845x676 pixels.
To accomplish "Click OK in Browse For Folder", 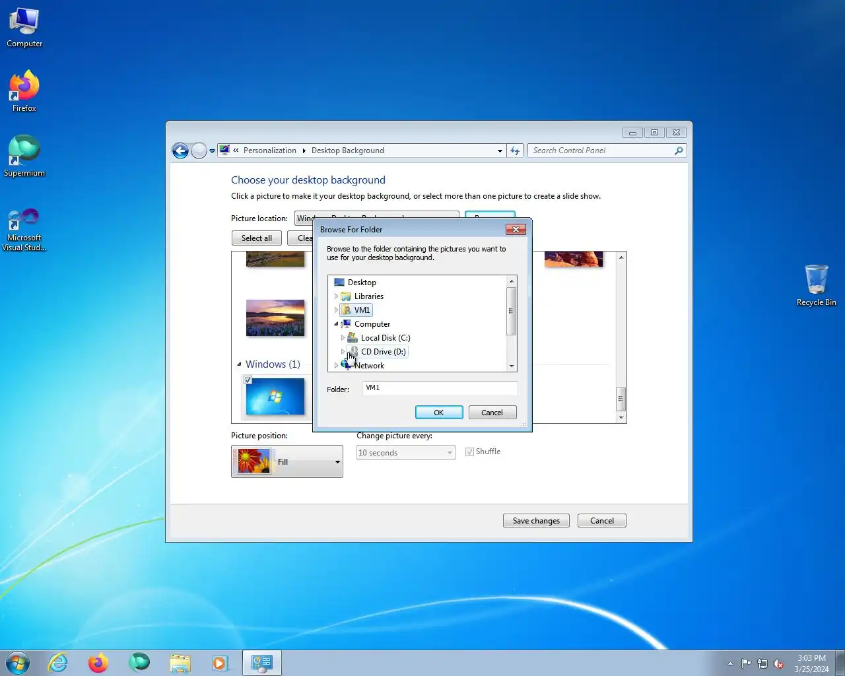I will [439, 413].
